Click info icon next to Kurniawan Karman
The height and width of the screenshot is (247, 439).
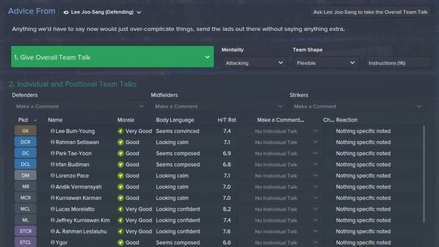[52, 198]
